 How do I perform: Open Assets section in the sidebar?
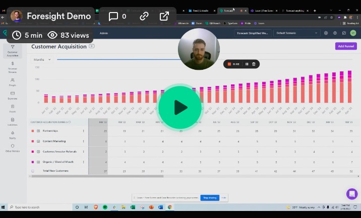coord(13,108)
